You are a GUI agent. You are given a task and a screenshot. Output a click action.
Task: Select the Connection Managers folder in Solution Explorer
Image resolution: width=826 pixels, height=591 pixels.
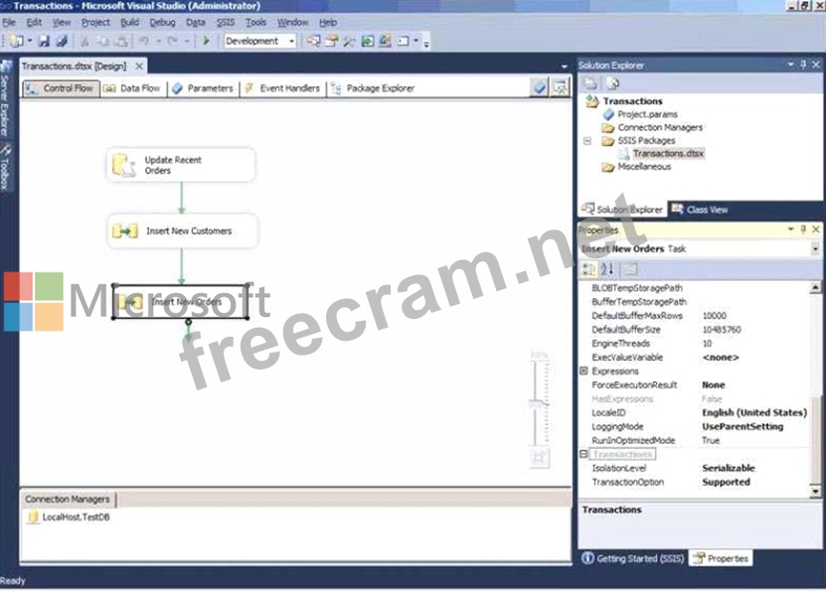tap(660, 127)
